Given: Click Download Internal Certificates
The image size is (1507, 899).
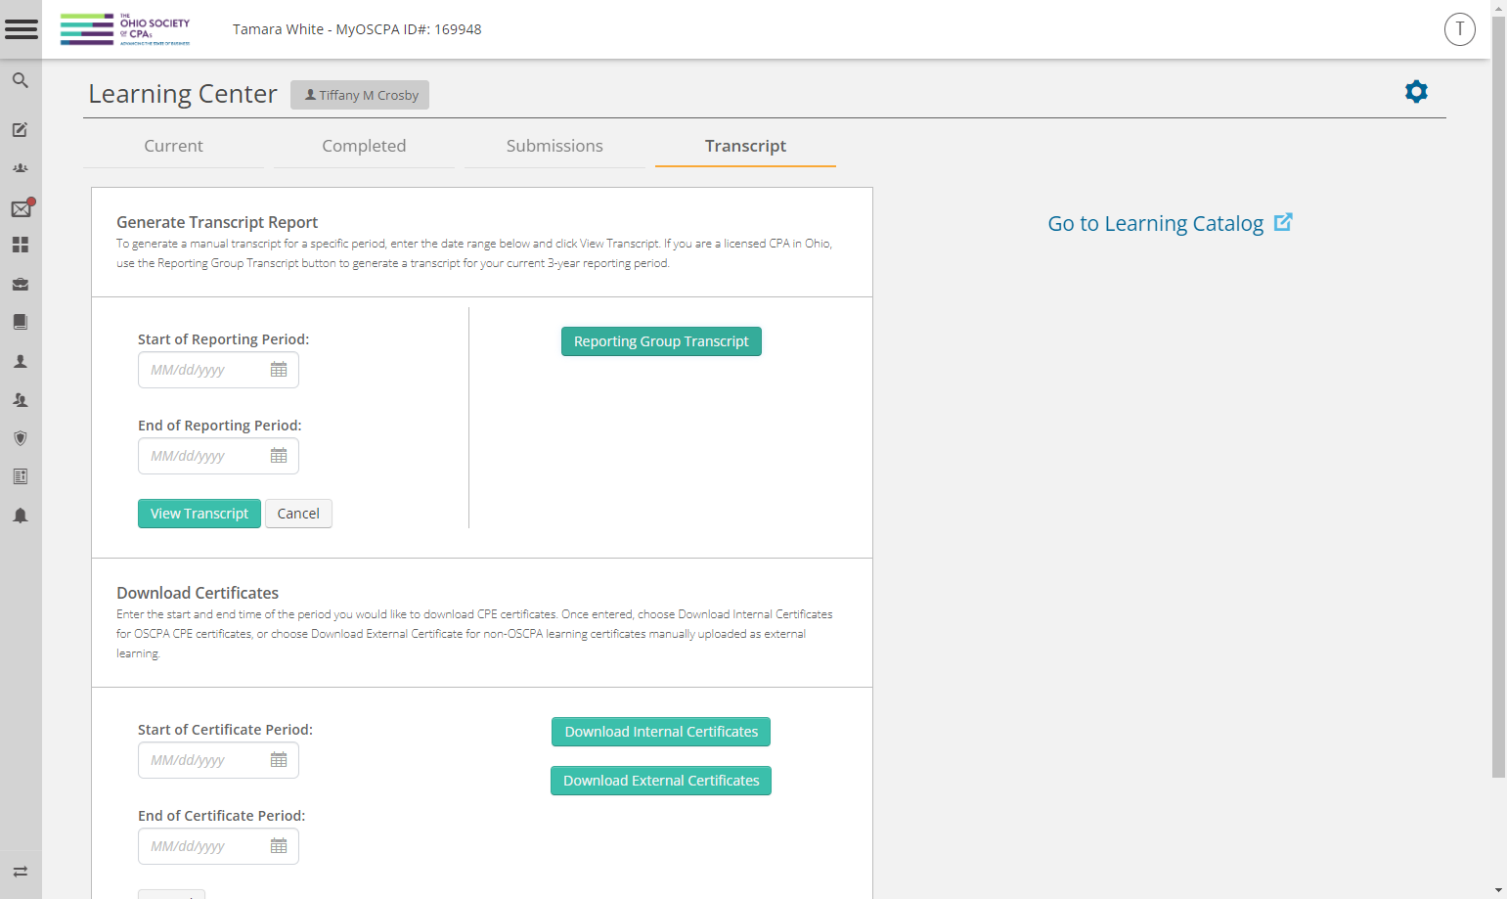Looking at the screenshot, I should click(x=661, y=732).
